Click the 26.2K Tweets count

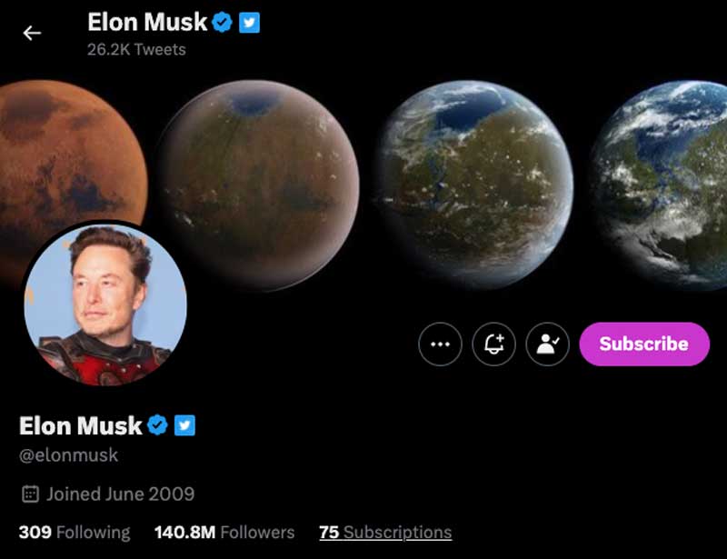[136, 50]
